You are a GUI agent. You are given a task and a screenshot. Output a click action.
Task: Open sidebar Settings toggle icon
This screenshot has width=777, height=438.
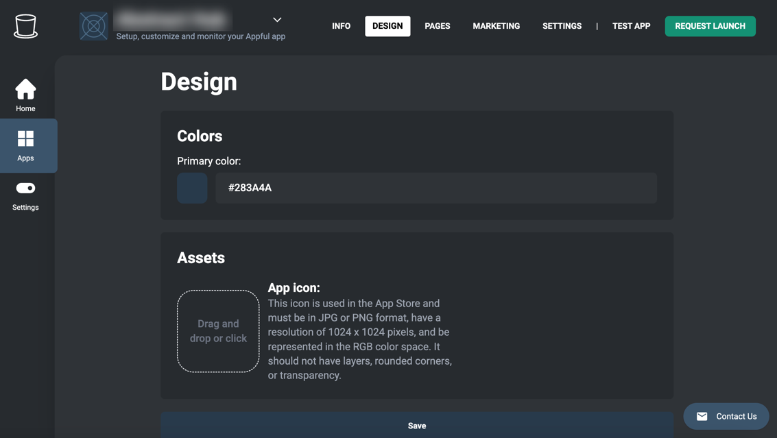pos(25,188)
